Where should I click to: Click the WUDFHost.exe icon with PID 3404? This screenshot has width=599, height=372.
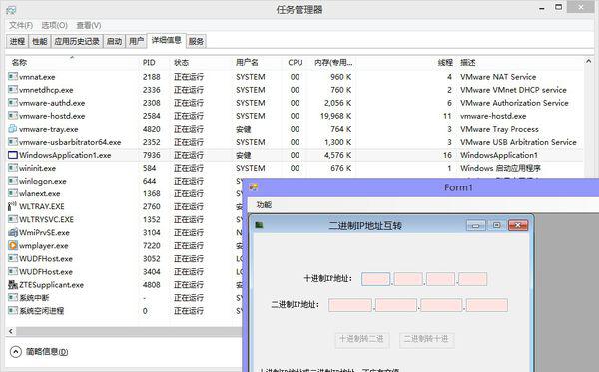click(x=13, y=271)
